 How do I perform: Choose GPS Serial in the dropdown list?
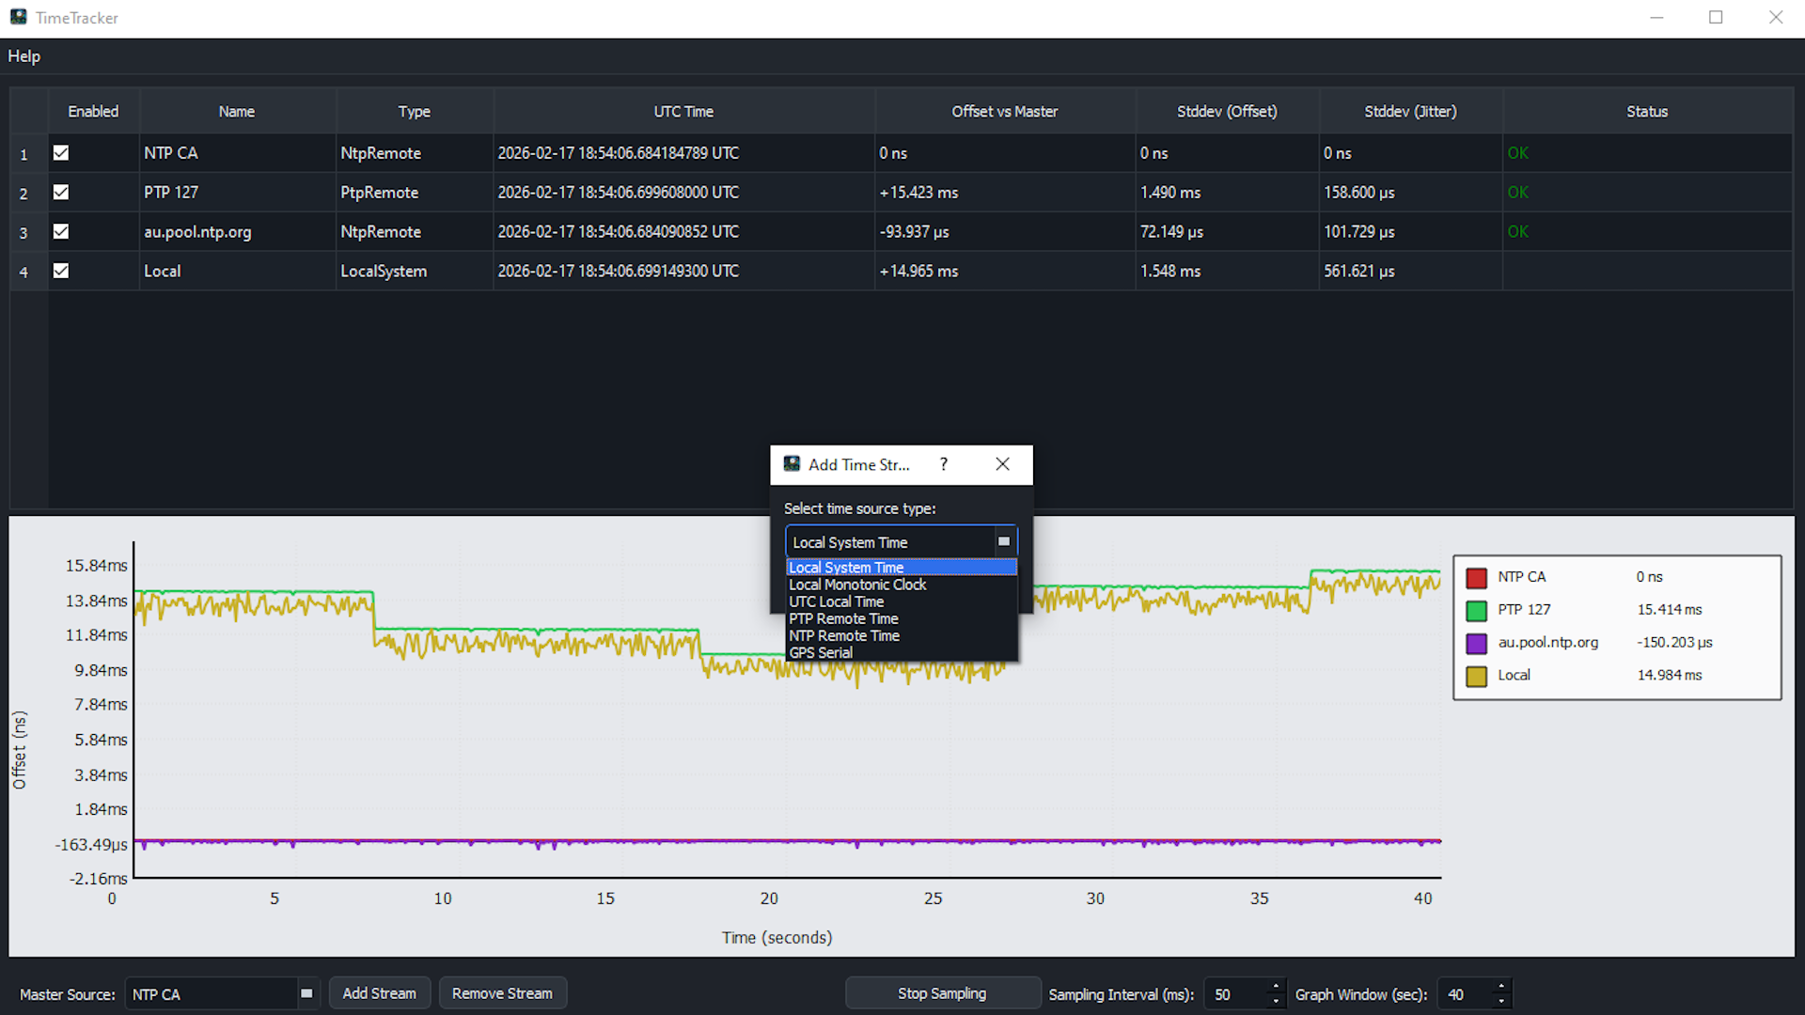click(x=821, y=652)
